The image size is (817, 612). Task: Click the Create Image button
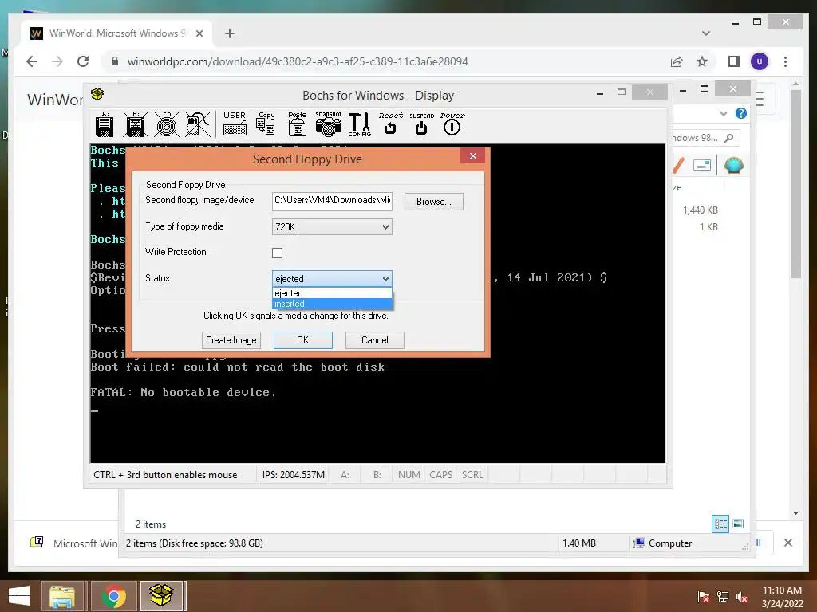point(231,340)
